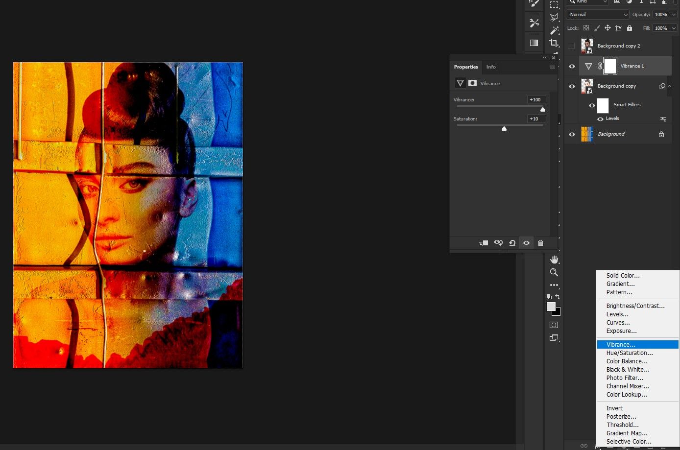680x450 pixels.
Task: Select the Hand tool
Action: [554, 259]
